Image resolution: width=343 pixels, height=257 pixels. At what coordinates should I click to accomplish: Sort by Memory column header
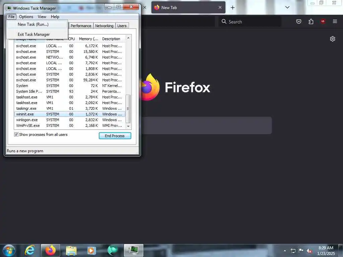(88, 39)
